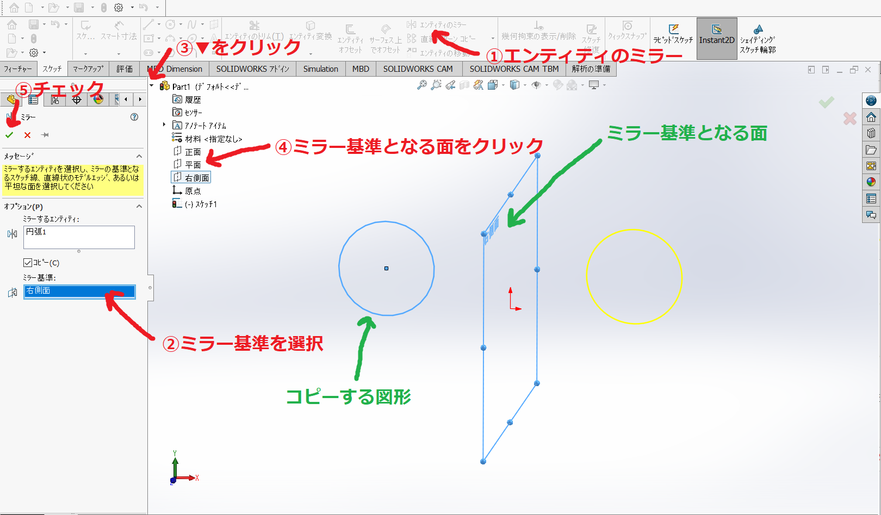
Task: Cancel Mirror with the red X
Action: click(27, 135)
